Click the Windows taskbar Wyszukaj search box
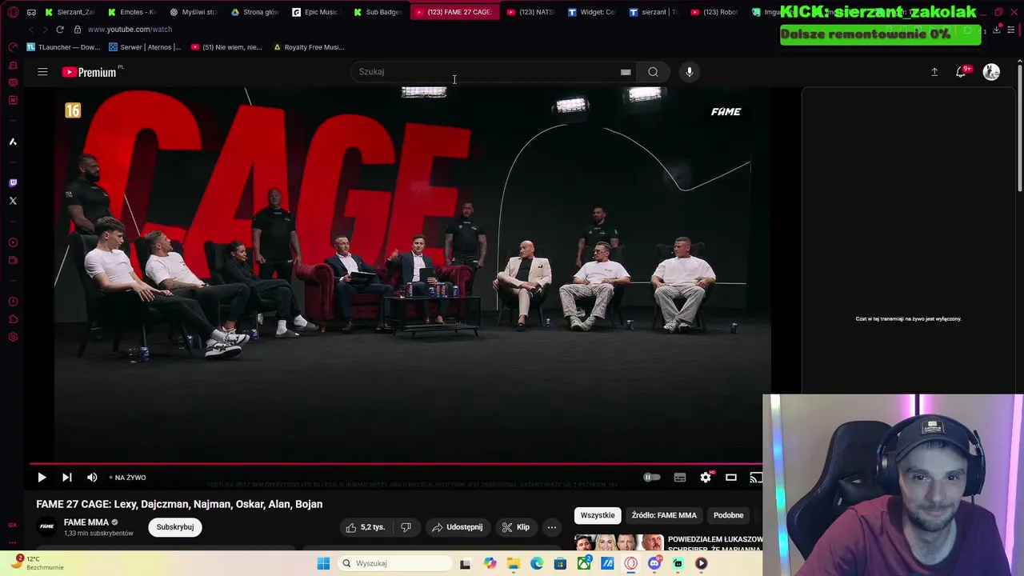Viewport: 1024px width, 576px height. pyautogui.click(x=394, y=563)
